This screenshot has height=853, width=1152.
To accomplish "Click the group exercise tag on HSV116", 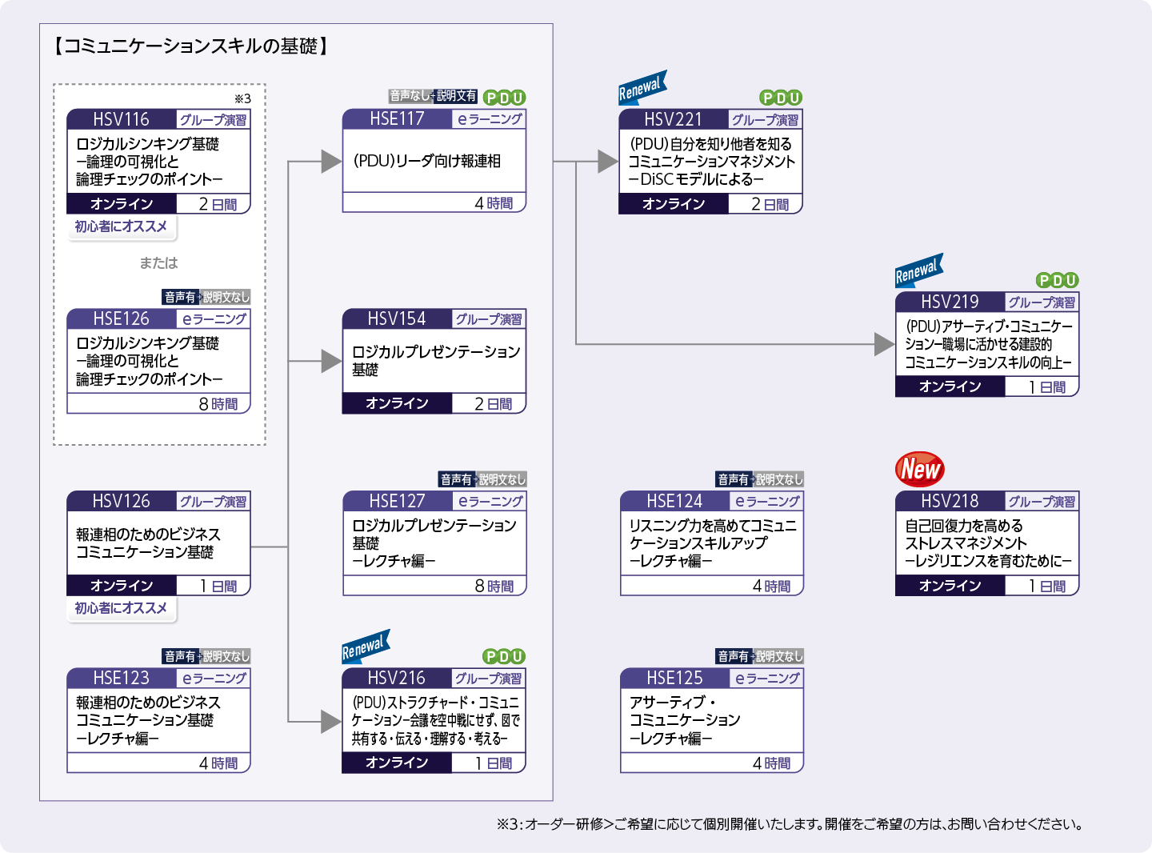I will click(x=213, y=120).
